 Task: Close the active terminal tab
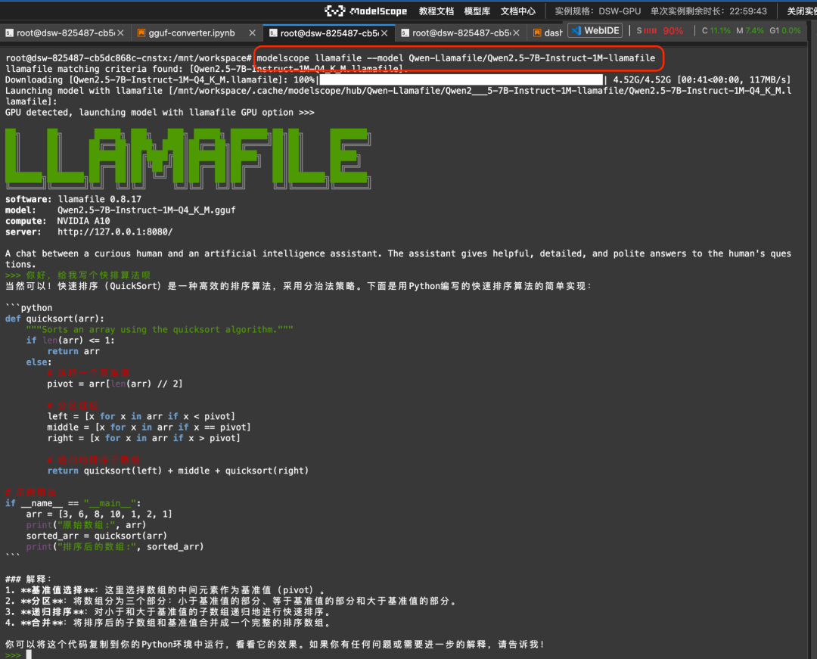[x=384, y=33]
